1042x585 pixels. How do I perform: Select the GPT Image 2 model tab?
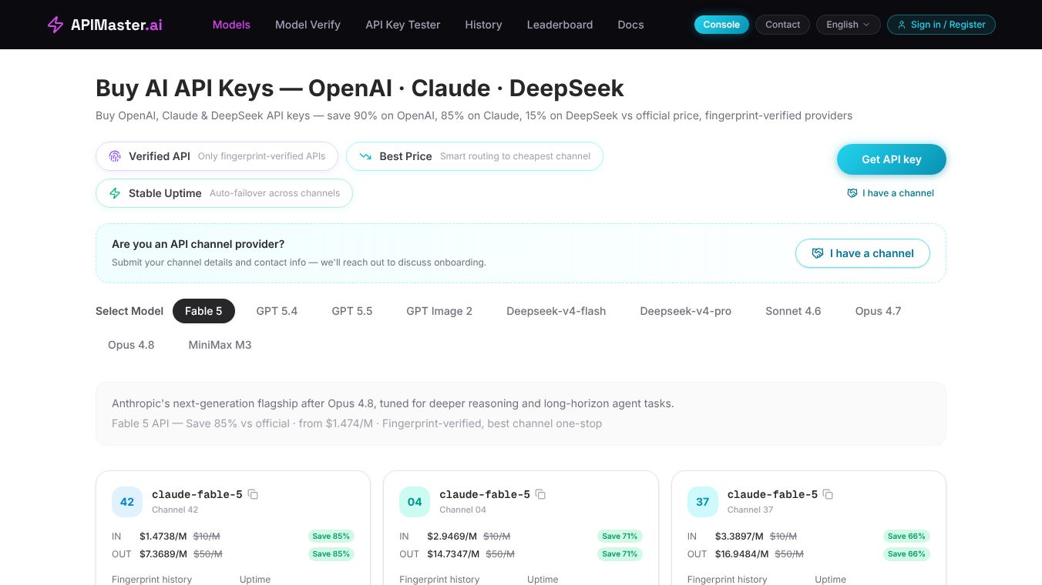pyautogui.click(x=439, y=311)
